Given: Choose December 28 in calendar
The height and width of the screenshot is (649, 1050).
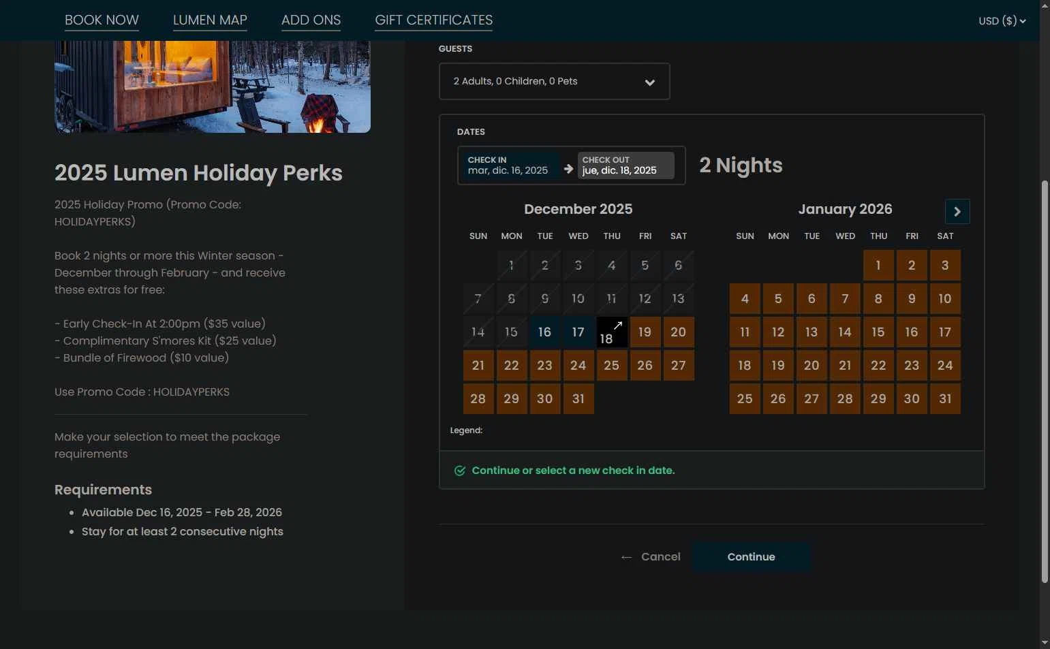Looking at the screenshot, I should point(478,399).
